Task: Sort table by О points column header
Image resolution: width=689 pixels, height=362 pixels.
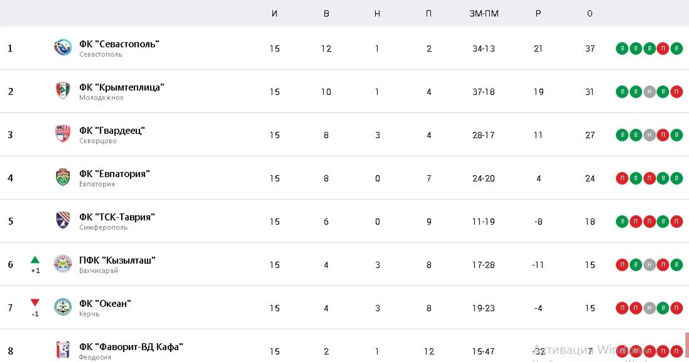Action: [590, 14]
